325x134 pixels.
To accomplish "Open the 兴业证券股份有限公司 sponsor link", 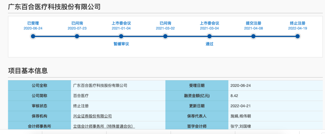I will (x=92, y=116).
